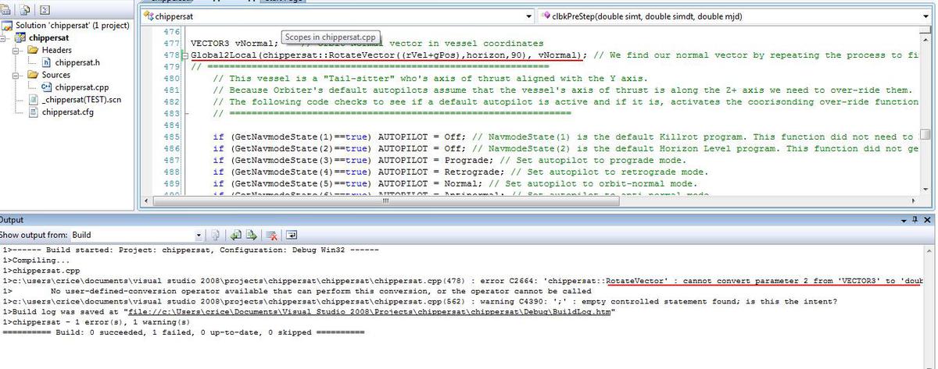Click line 477 VECTOR3 vNormal declaration
938x369 pixels.
click(234, 44)
